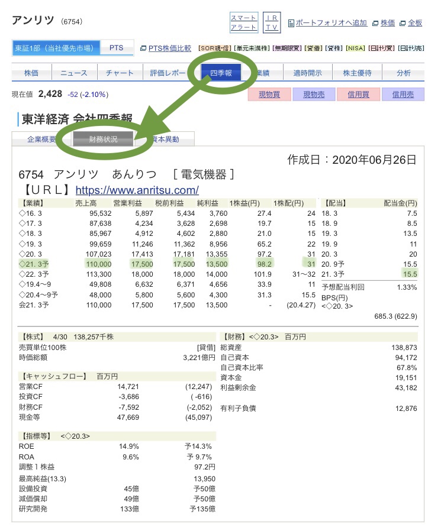Click the 信用売 button
The height and width of the screenshot is (528, 428).
[x=403, y=95]
